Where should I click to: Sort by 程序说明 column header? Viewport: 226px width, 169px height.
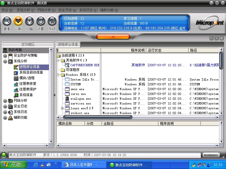tap(123, 50)
